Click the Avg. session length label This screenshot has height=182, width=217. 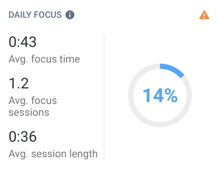tap(53, 154)
